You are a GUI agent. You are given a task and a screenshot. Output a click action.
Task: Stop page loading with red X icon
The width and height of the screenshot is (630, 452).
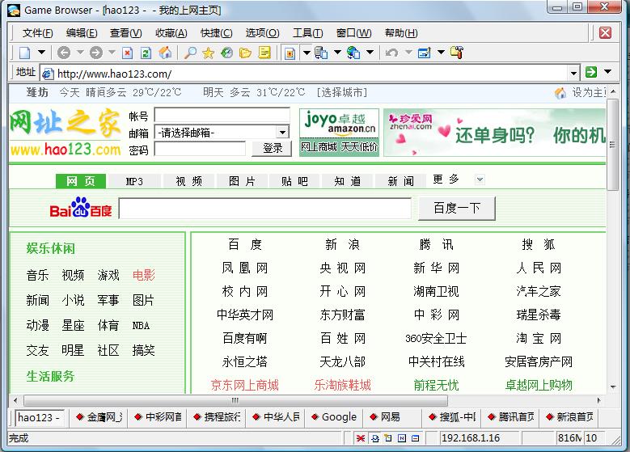click(x=127, y=53)
